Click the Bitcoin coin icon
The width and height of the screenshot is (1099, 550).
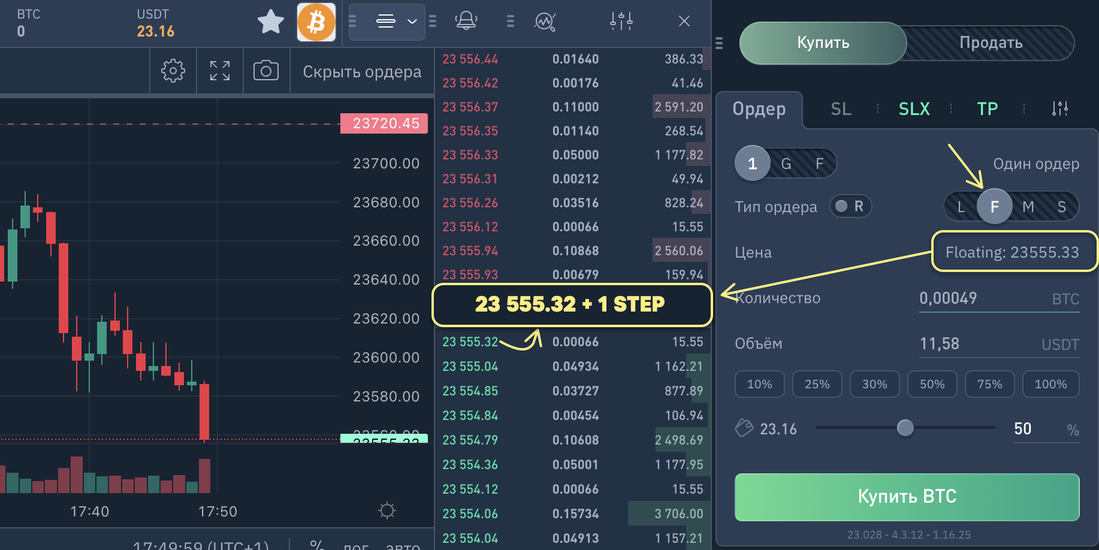click(x=316, y=23)
